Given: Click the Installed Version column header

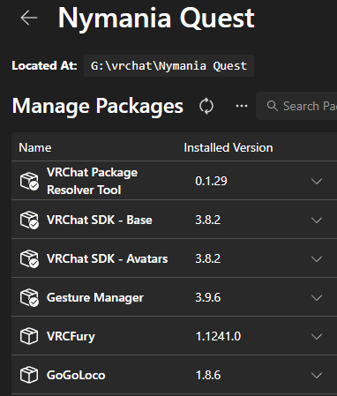Looking at the screenshot, I should click(228, 147).
